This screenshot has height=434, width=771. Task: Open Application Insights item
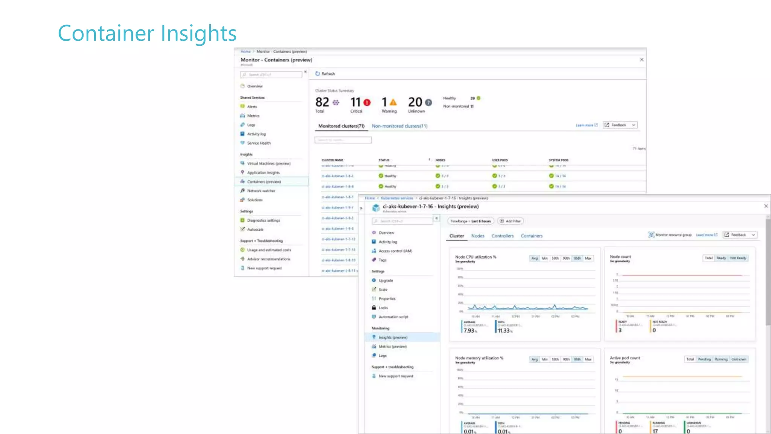(263, 173)
